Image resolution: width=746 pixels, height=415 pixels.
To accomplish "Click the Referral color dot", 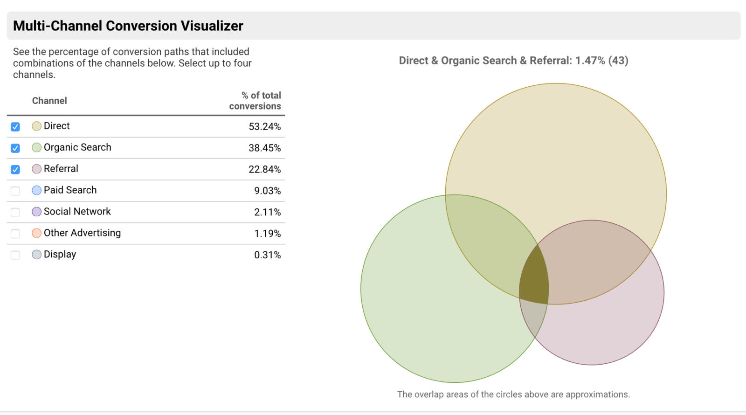I will click(36, 168).
